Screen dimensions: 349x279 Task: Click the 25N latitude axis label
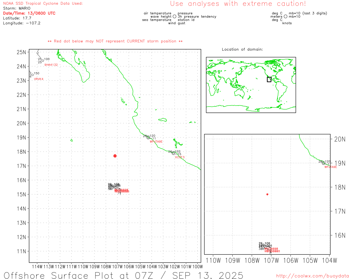[21, 52]
